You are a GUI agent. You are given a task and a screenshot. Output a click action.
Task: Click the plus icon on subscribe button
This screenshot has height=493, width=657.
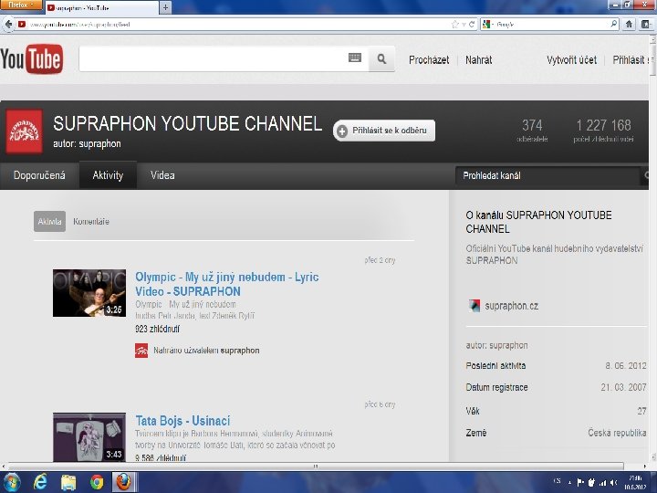pos(342,131)
